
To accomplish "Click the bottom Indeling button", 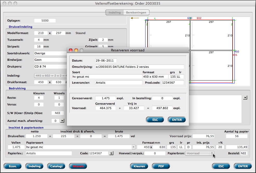I will 35,166.
